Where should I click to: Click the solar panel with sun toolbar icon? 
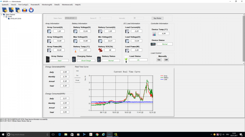(x=11, y=10)
